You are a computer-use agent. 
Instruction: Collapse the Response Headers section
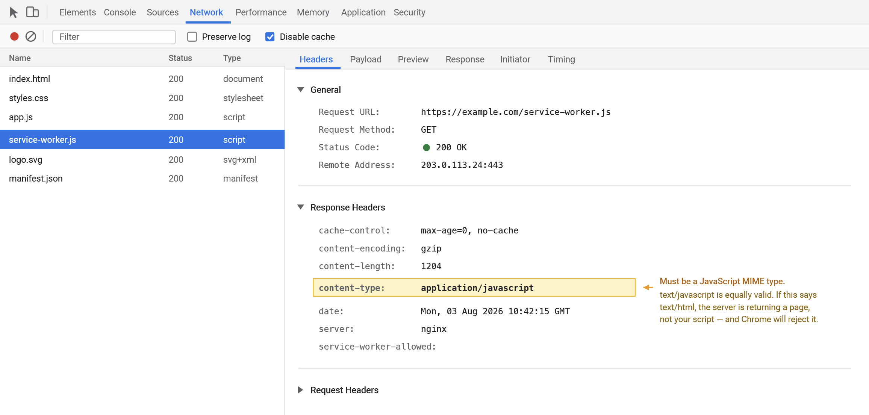click(301, 207)
